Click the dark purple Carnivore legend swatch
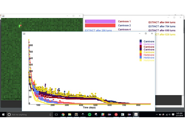 141,49
